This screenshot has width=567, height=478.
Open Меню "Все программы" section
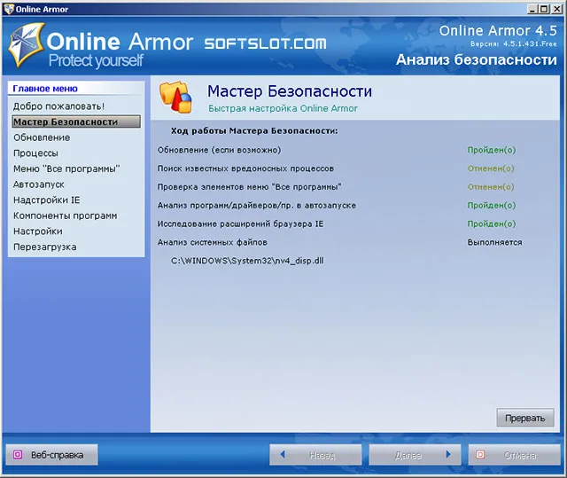click(x=66, y=168)
